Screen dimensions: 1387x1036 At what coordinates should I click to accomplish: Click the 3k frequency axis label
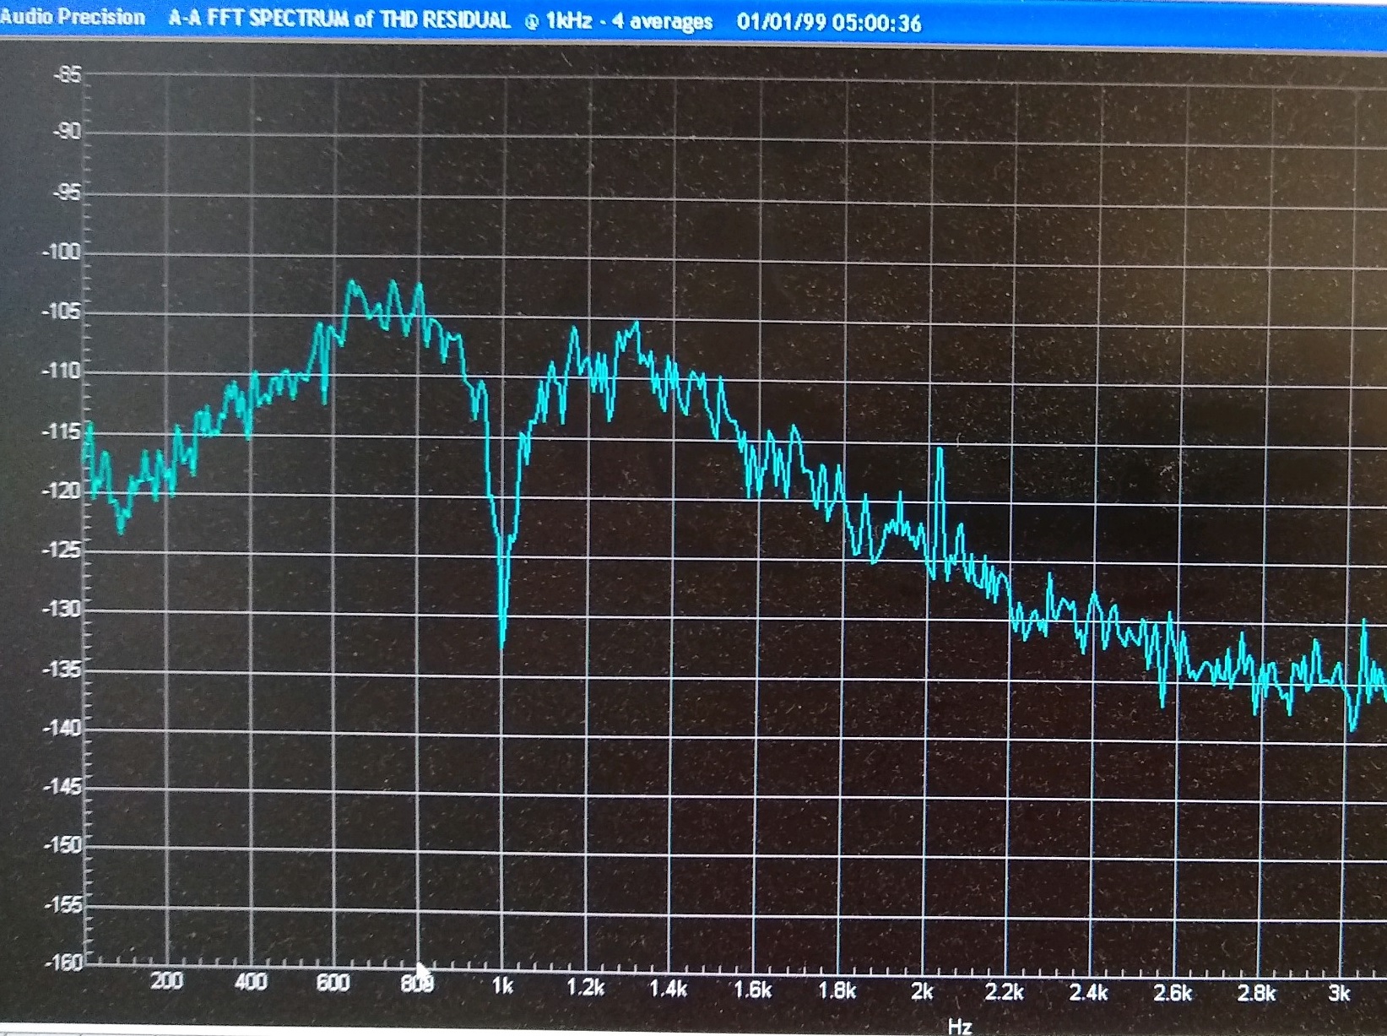coord(1339,994)
